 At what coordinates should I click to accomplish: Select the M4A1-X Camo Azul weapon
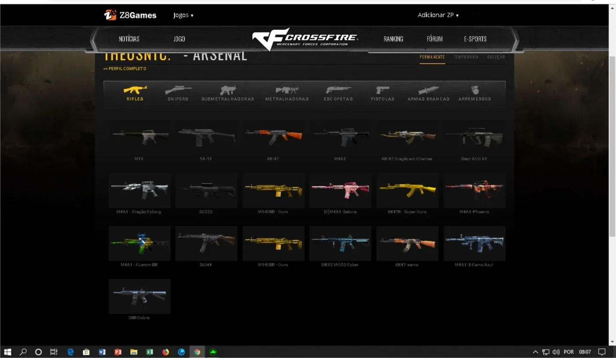(474, 243)
